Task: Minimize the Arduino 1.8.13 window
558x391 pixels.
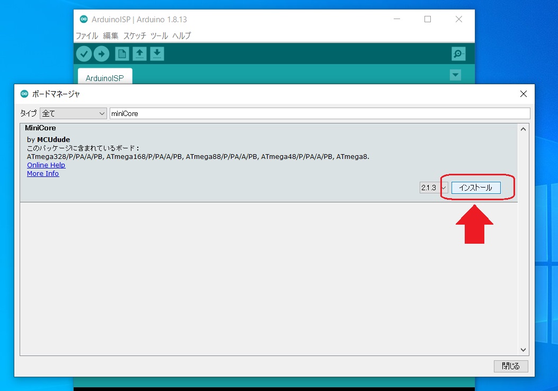Action: tap(397, 19)
